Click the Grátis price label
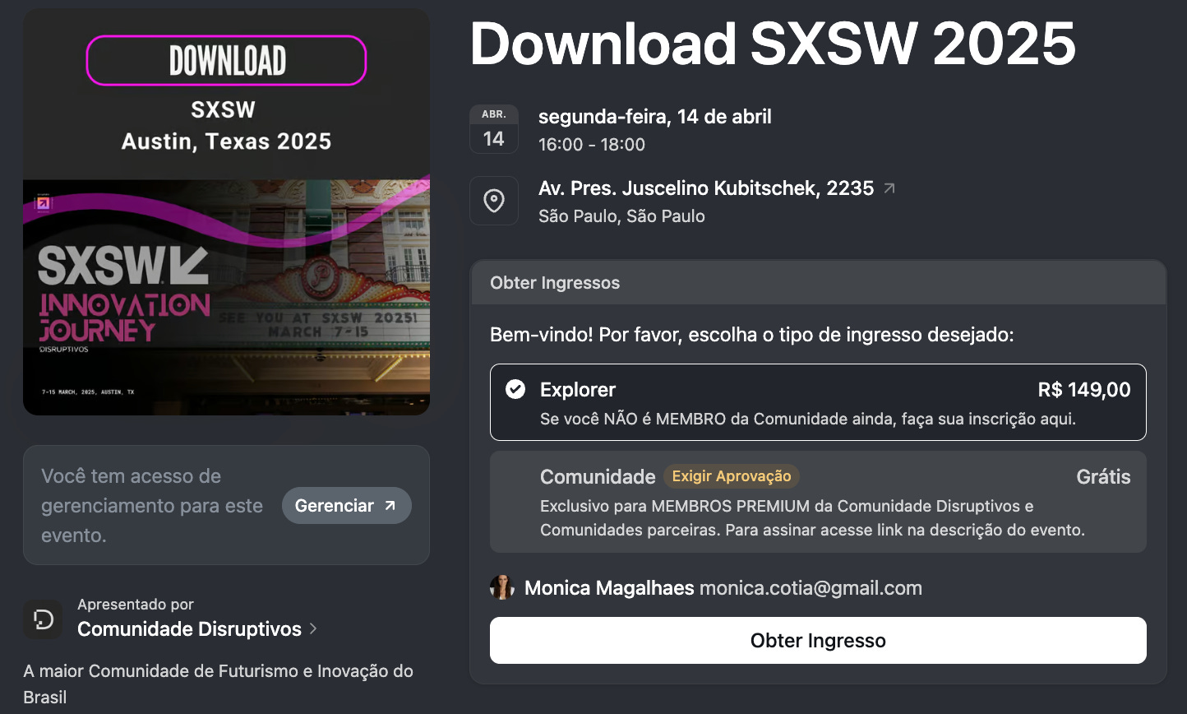Image resolution: width=1187 pixels, height=714 pixels. pos(1103,477)
